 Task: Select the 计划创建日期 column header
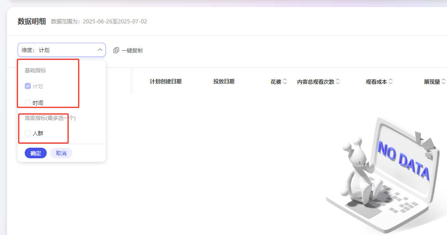165,82
